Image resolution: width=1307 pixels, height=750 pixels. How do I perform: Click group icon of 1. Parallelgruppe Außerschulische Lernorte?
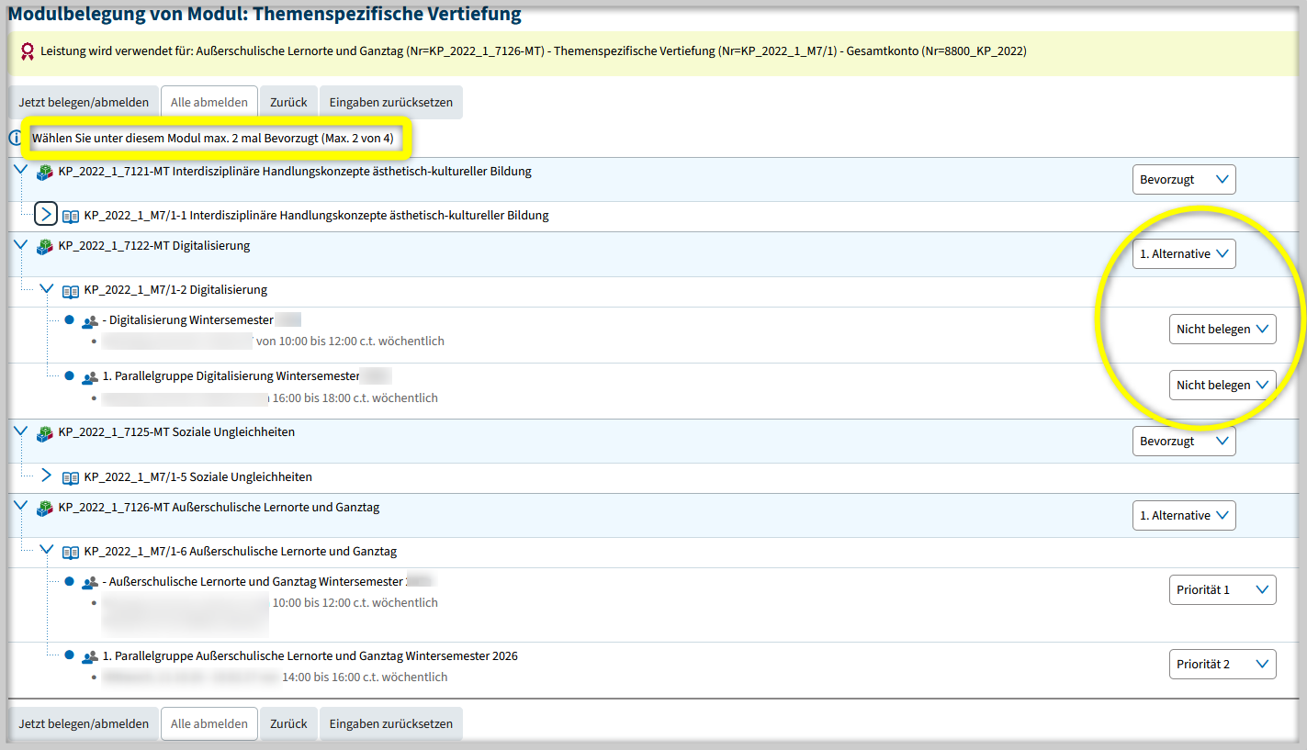click(89, 657)
